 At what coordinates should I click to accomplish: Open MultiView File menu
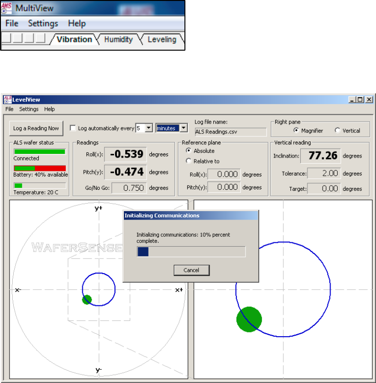click(12, 23)
